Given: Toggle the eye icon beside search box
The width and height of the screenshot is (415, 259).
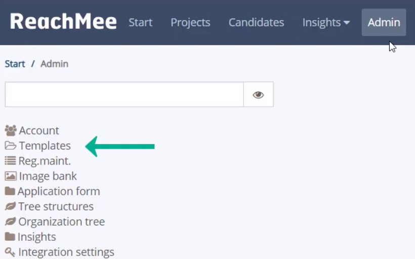Looking at the screenshot, I should (x=258, y=95).
